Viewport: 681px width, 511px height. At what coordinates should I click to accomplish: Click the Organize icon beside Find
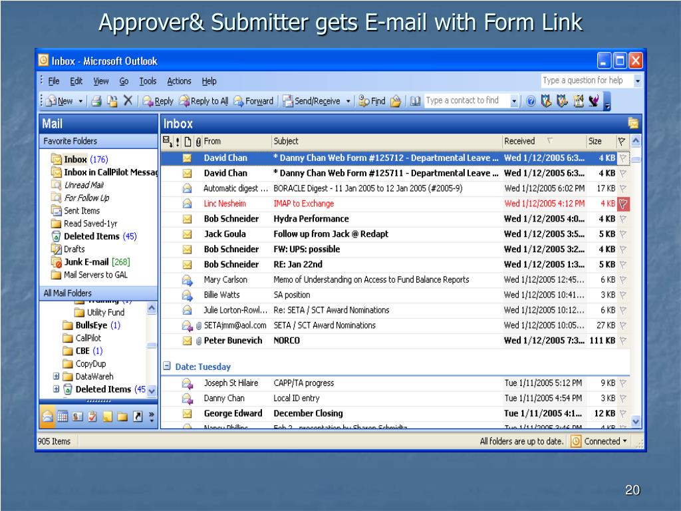tap(396, 101)
